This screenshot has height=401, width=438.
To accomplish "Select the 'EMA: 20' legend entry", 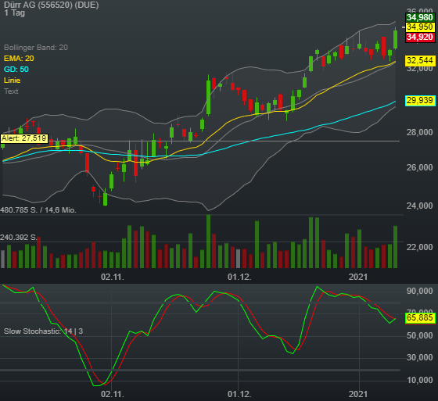I will [x=19, y=59].
